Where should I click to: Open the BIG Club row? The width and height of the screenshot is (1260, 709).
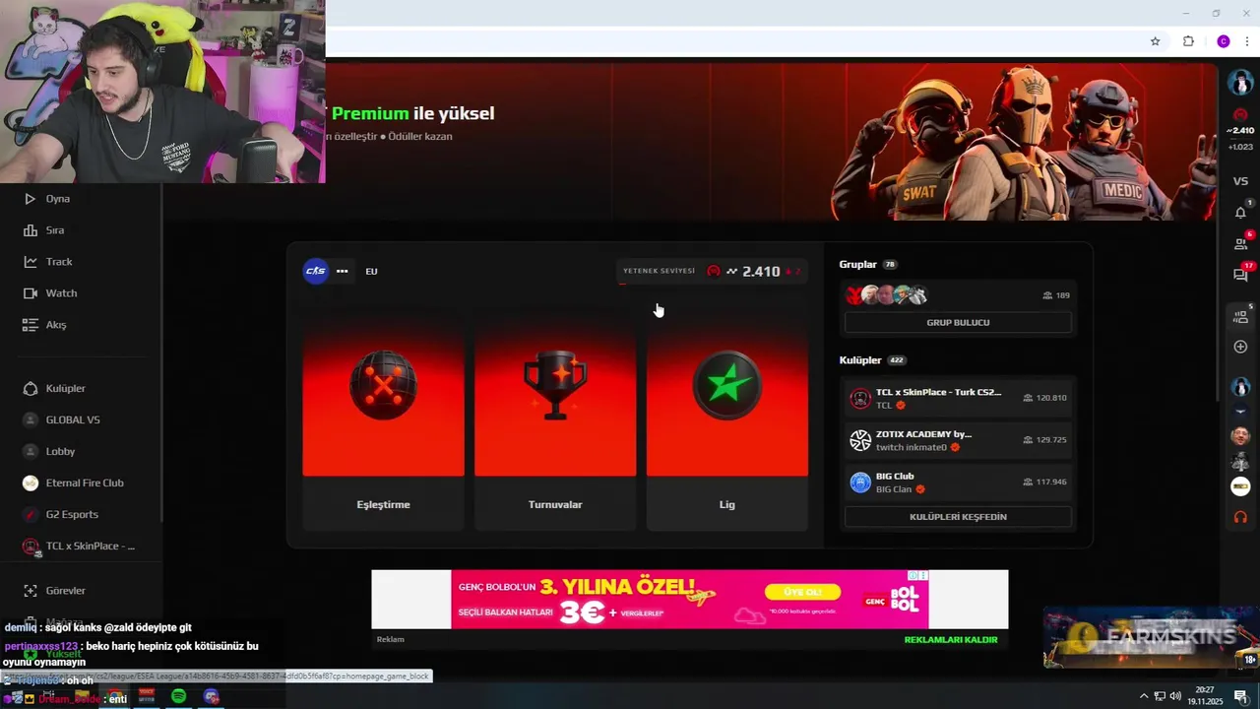(958, 483)
